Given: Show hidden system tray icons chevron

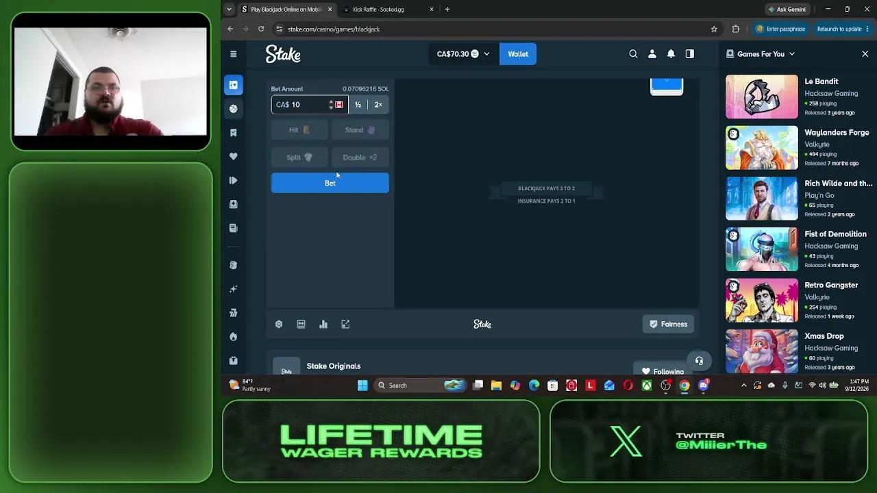Looking at the screenshot, I should (x=743, y=385).
